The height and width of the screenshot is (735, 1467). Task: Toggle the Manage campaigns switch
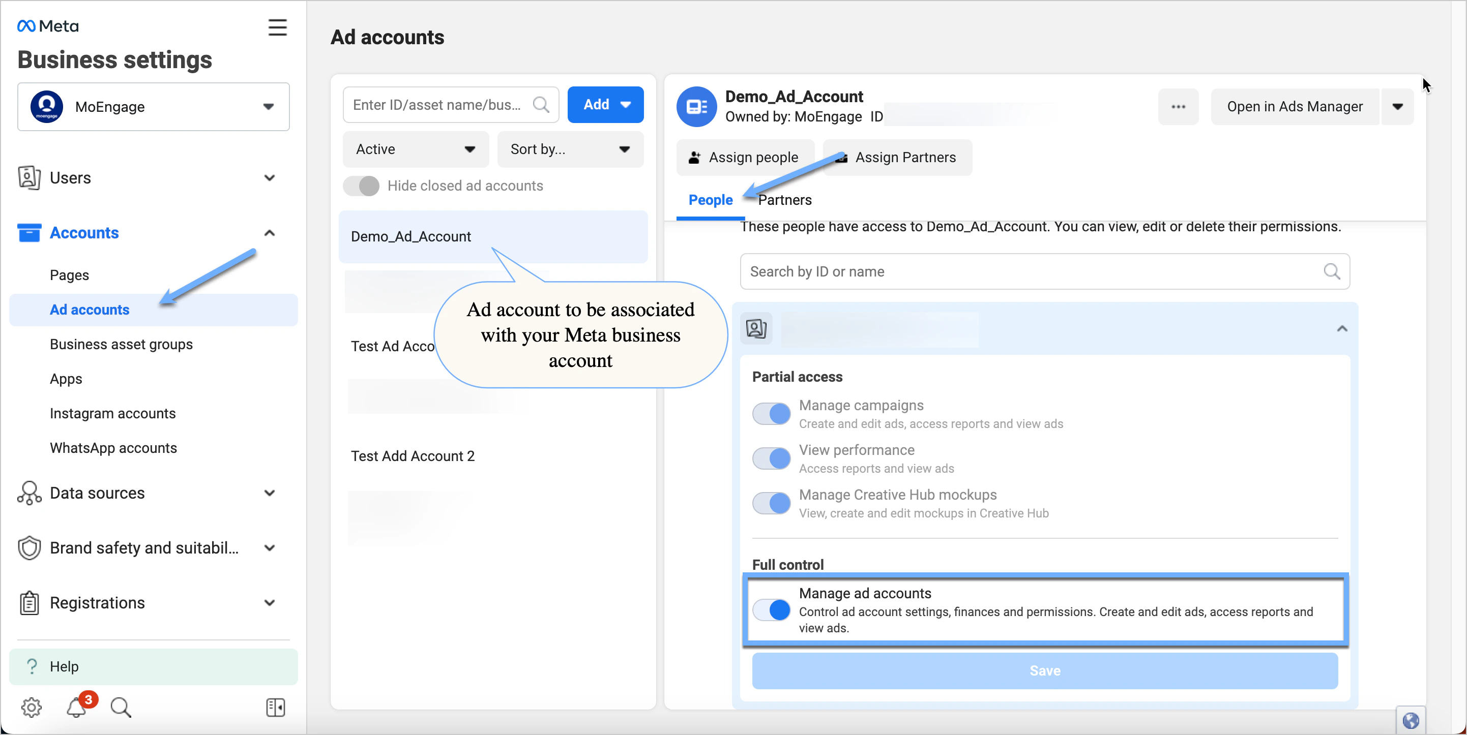(x=771, y=414)
